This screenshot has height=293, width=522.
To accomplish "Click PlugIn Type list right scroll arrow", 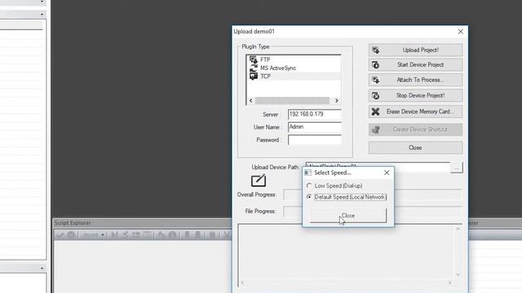I will pos(337,101).
